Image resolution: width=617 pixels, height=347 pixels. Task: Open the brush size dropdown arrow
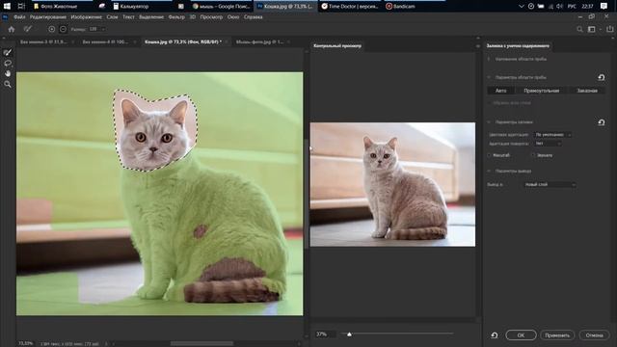tap(103, 29)
